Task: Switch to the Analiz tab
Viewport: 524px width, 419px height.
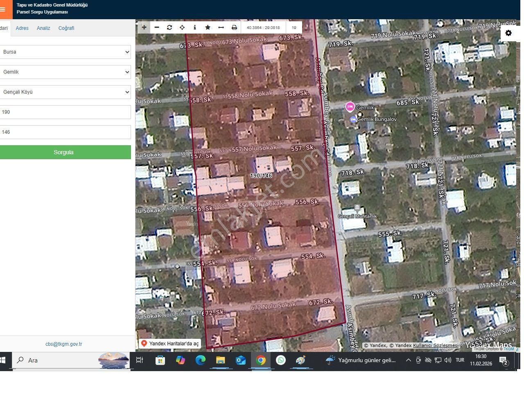Action: [43, 28]
